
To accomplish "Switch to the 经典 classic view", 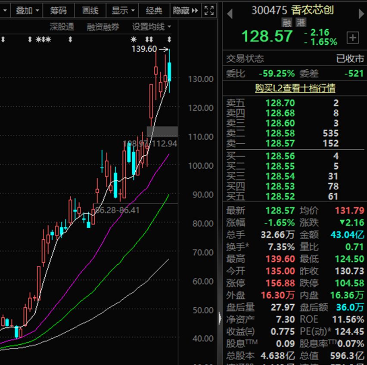I will click(154, 10).
